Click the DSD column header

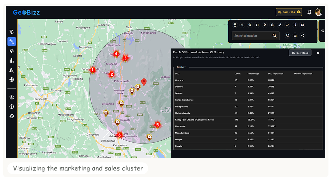pyautogui.click(x=177, y=74)
